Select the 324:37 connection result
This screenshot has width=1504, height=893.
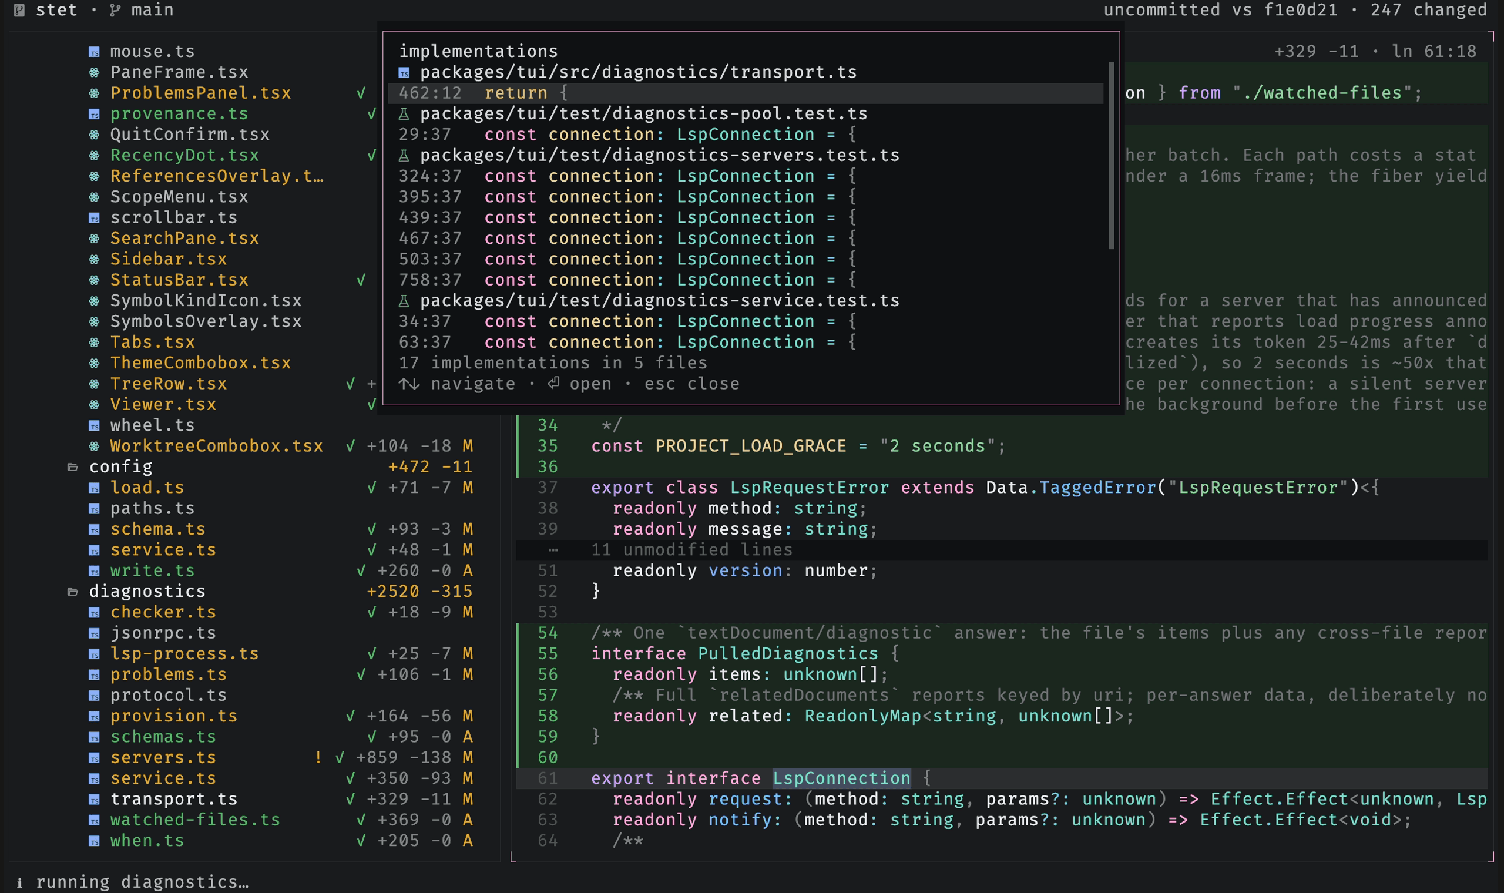(x=746, y=176)
